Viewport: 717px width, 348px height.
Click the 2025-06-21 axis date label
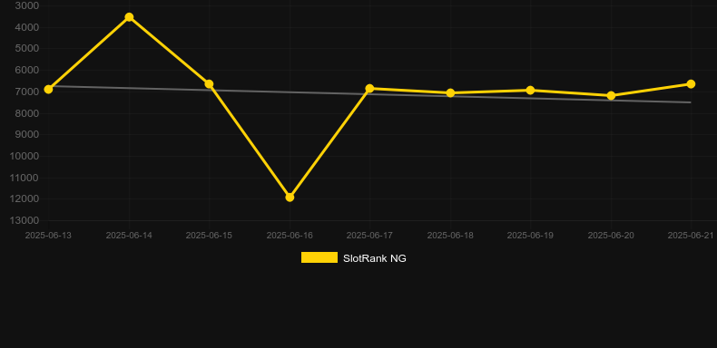(691, 236)
